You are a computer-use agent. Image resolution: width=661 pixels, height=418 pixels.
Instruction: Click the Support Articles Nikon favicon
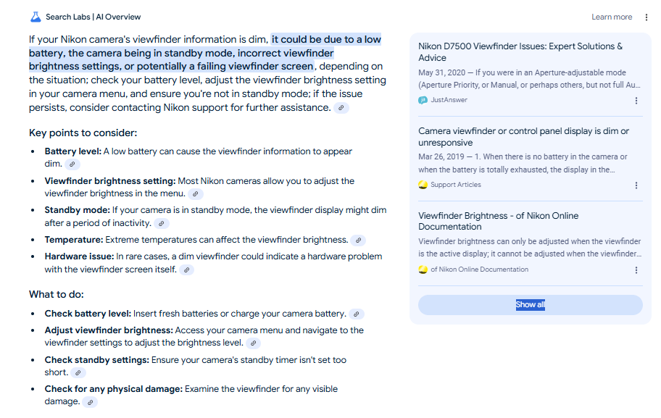pos(423,185)
